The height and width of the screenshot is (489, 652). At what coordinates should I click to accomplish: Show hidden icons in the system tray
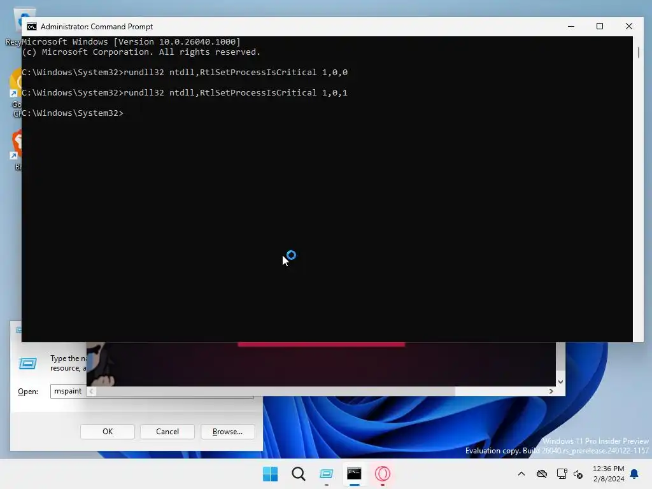click(x=521, y=474)
